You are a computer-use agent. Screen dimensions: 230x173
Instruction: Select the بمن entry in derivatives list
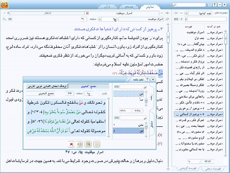(x=128, y=125)
